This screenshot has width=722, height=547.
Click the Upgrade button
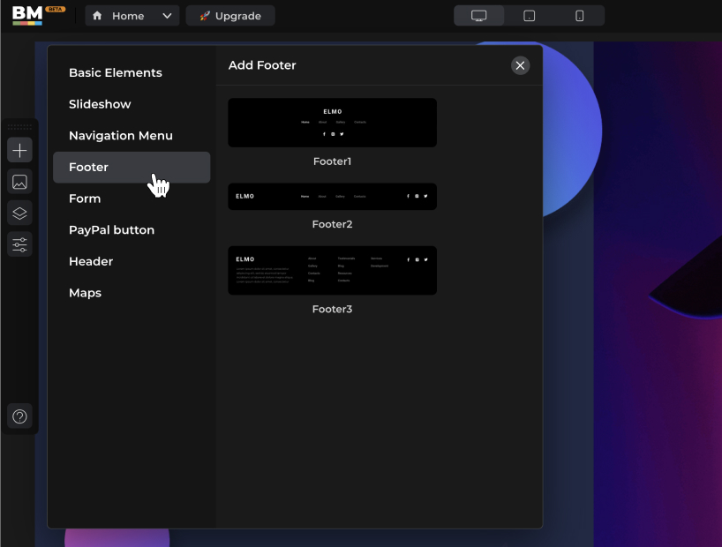229,15
